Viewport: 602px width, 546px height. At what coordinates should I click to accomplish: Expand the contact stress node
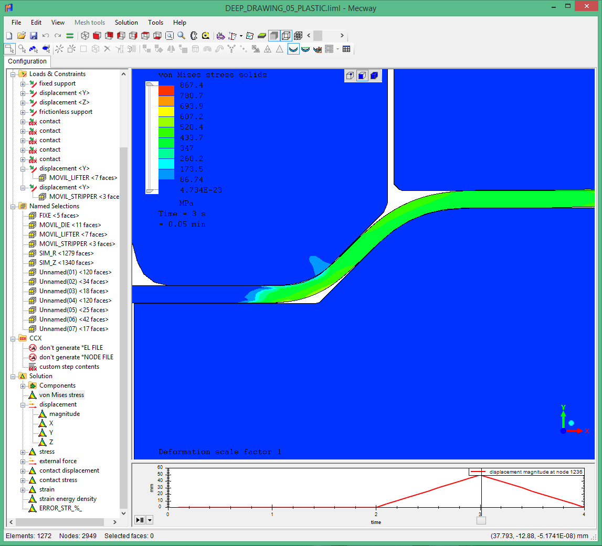23,480
